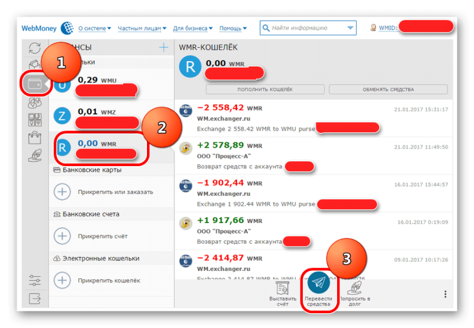474x328 pixels.
Task: Open the services grid icon in the sidebar
Action: (x=35, y=120)
